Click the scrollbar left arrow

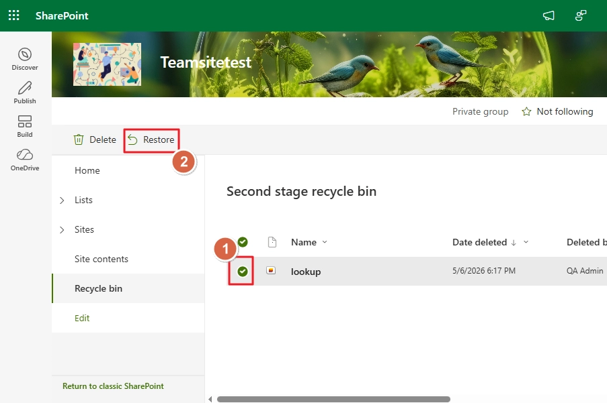[x=210, y=399]
